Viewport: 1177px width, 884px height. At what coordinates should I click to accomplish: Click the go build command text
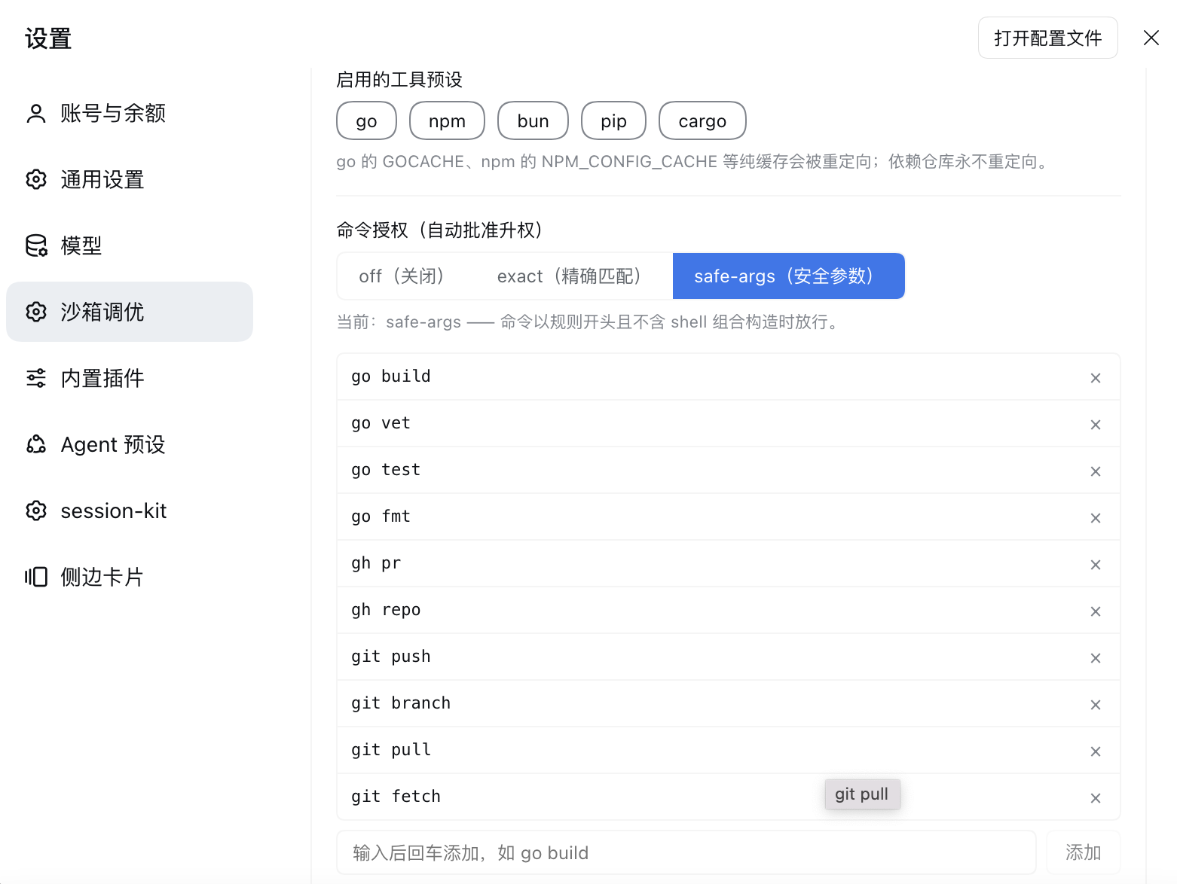391,376
